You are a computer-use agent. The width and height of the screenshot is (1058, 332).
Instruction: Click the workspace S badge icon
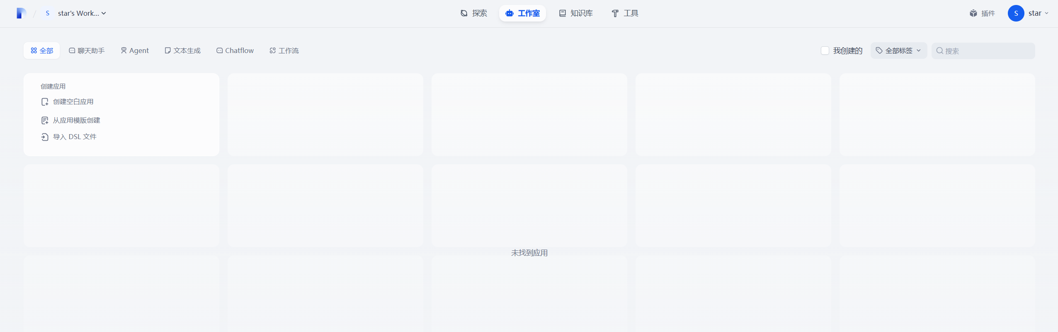[x=48, y=13]
